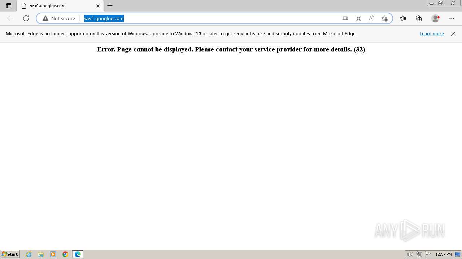Viewport: 462px width, 259px height.
Task: Select the ww1.googloe.com tab
Action: pos(60,6)
